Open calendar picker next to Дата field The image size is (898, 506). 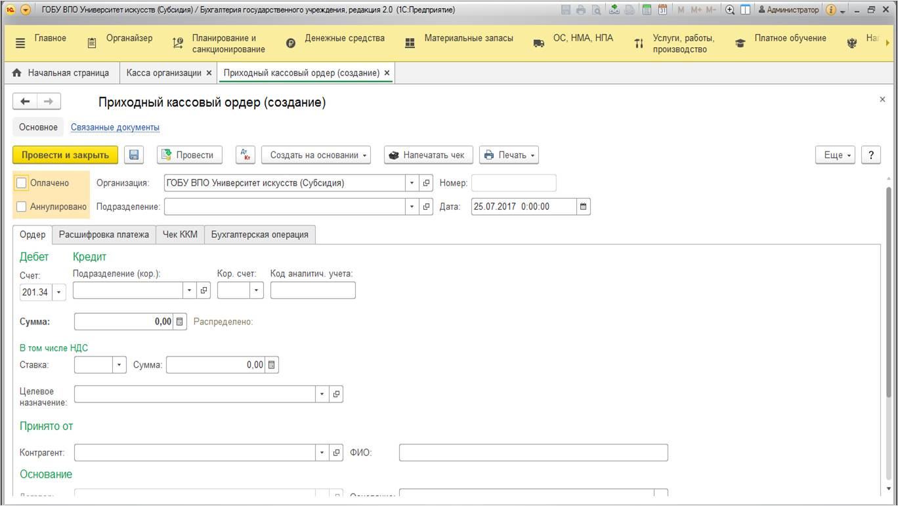coord(582,206)
